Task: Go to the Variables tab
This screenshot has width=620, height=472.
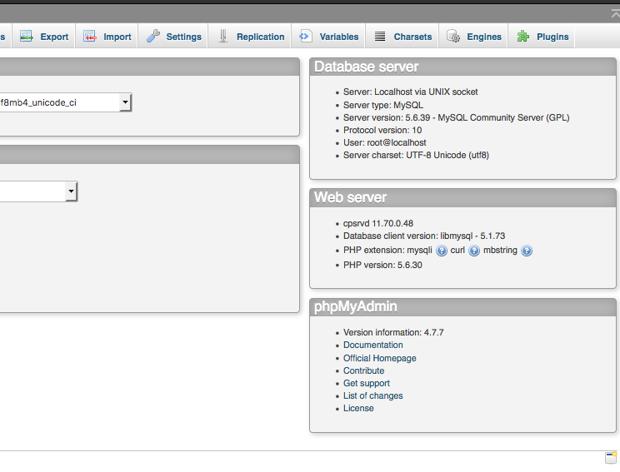Action: pos(328,37)
